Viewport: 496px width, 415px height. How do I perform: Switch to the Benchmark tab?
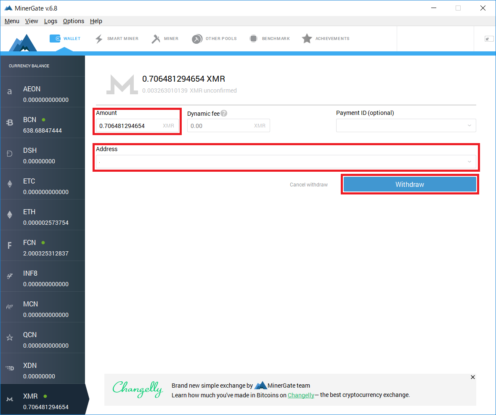(x=270, y=39)
